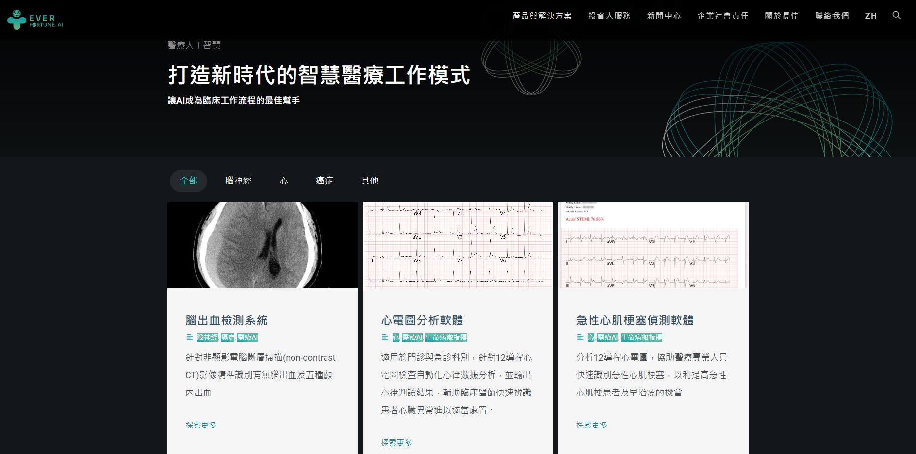The height and width of the screenshot is (454, 916).
Task: Open the 投資人服務 menu
Action: pyautogui.click(x=610, y=16)
